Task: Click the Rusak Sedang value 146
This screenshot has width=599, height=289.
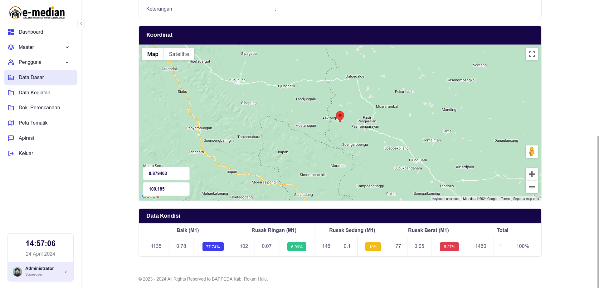Action: tap(326, 246)
